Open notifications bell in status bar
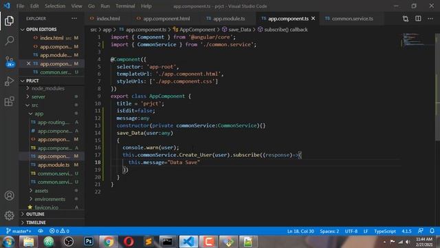Screen dimensions: 440x248 click(432, 231)
